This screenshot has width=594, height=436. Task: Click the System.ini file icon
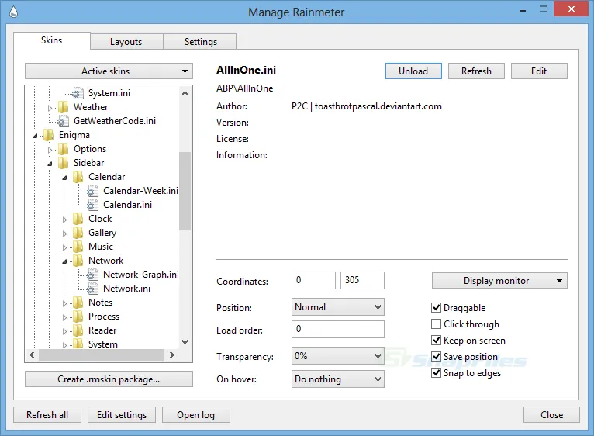coord(78,93)
